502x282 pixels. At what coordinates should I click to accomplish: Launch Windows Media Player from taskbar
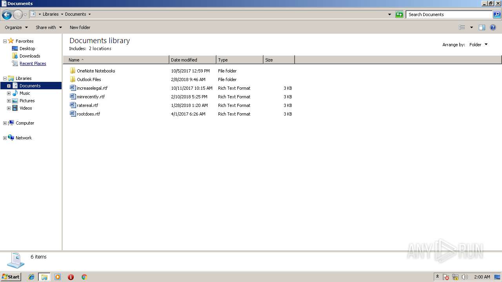click(x=58, y=277)
